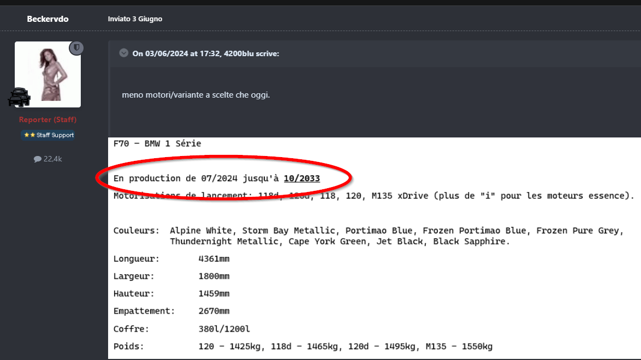Click the 22,4k post count

tap(52, 159)
